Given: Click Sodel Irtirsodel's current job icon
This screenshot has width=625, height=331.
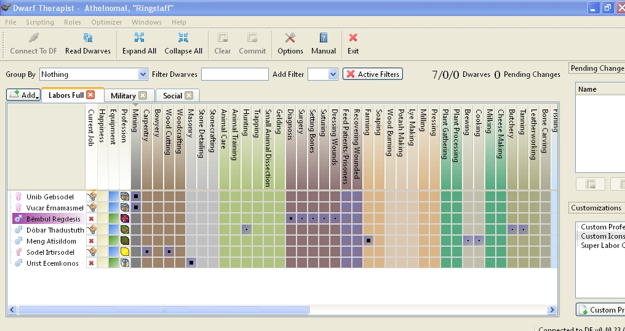Looking at the screenshot, I should [x=92, y=252].
